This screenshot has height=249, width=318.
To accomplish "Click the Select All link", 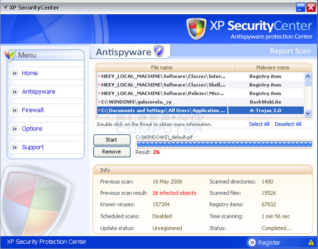I will [x=259, y=124].
